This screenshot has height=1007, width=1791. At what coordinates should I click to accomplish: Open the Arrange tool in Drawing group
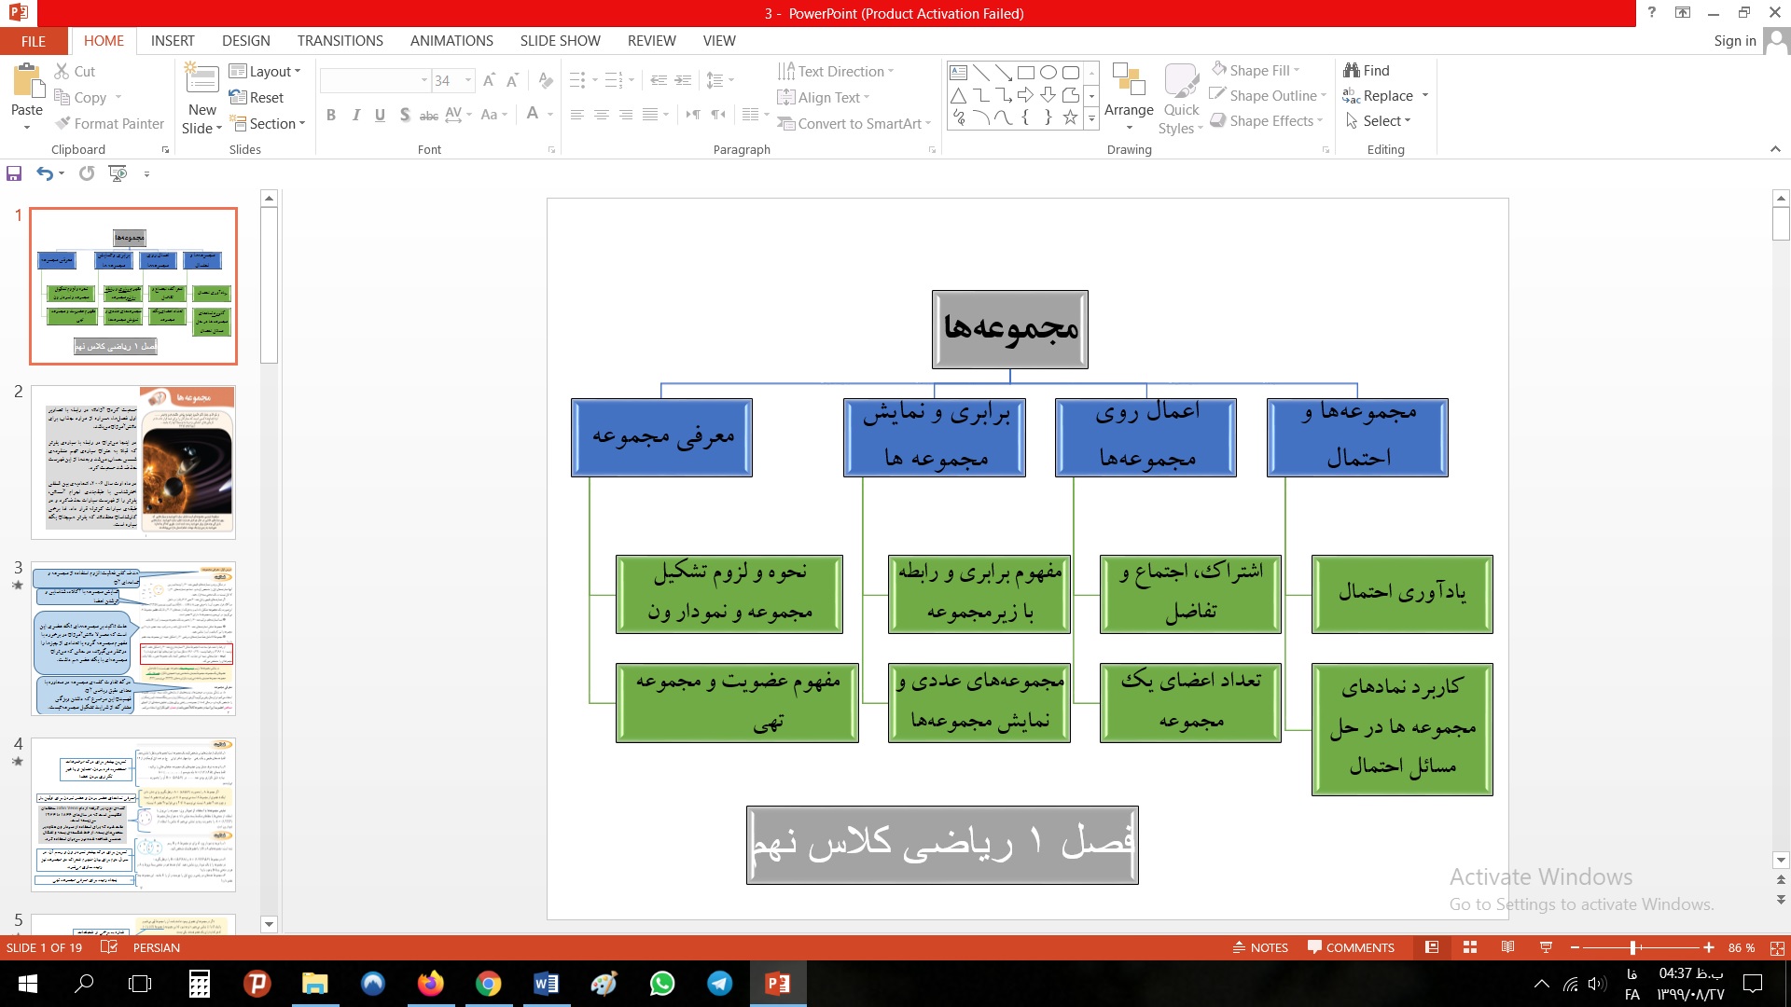[1129, 93]
